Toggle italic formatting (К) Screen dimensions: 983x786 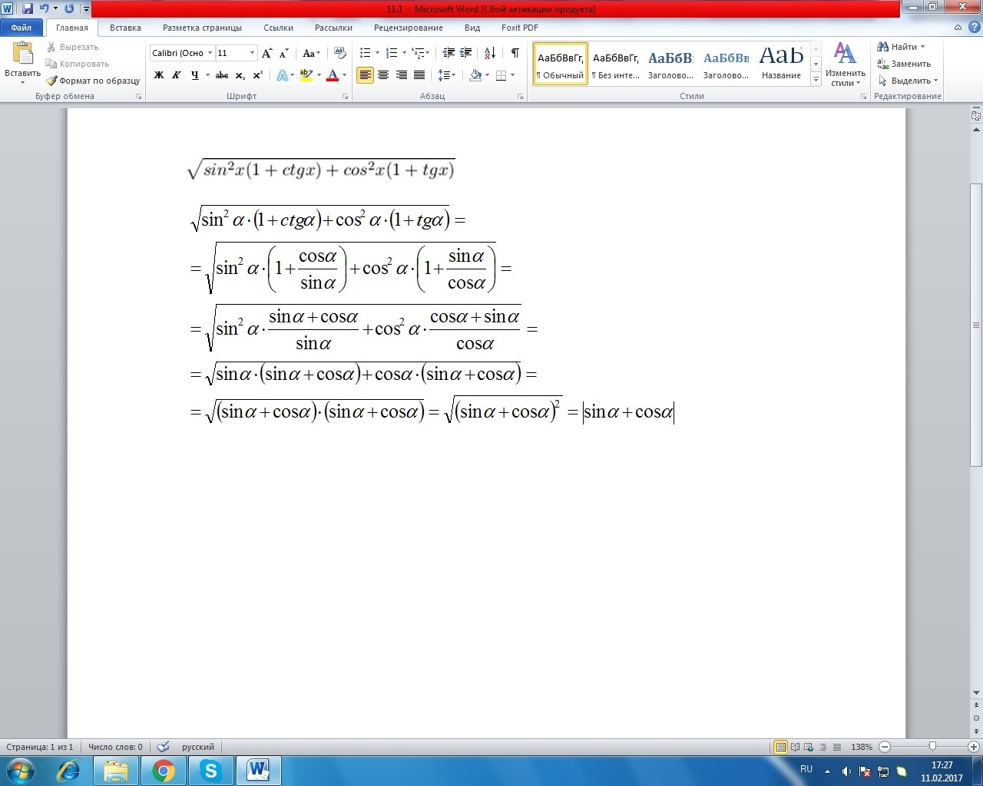pos(176,75)
